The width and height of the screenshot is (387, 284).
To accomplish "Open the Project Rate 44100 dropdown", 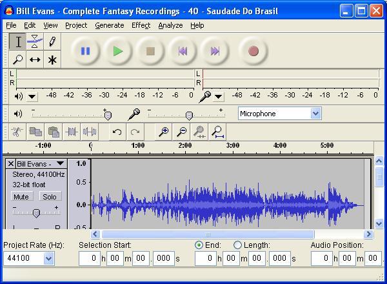I will [x=48, y=259].
